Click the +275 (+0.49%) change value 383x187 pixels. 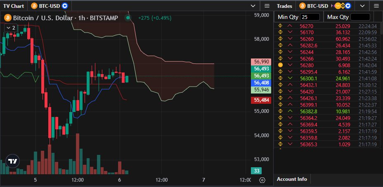(x=155, y=18)
